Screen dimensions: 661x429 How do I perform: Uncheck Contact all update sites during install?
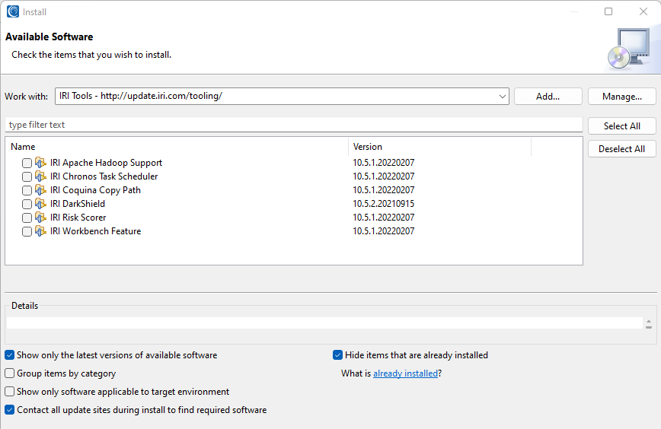(x=10, y=409)
